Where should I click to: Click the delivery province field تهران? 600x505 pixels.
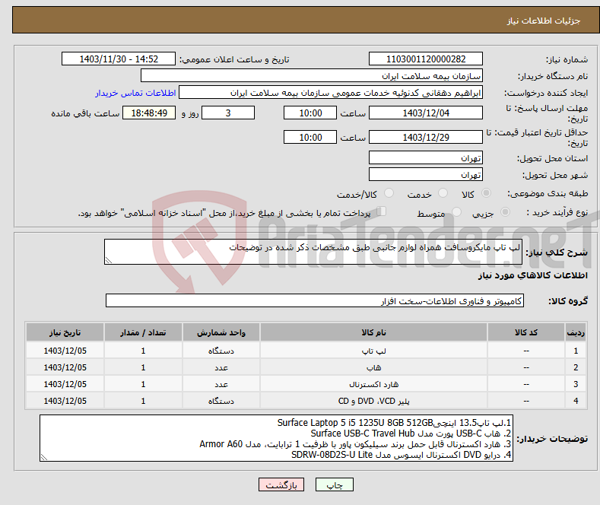[426, 157]
